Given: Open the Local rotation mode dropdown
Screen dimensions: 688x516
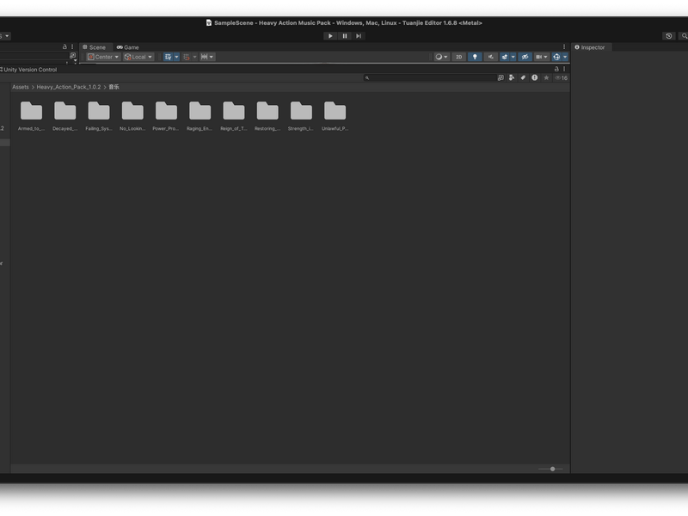Looking at the screenshot, I should (x=138, y=57).
